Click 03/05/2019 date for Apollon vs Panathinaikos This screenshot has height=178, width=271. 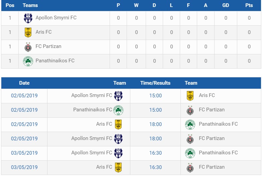click(x=24, y=153)
